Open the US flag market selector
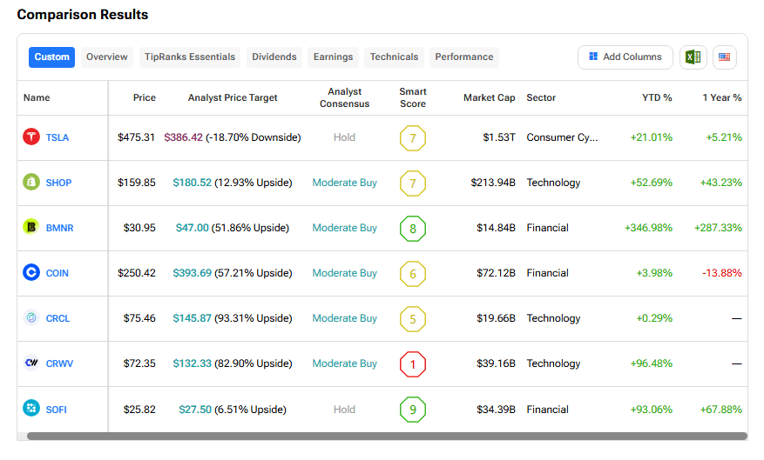This screenshot has width=764, height=460. pos(725,57)
